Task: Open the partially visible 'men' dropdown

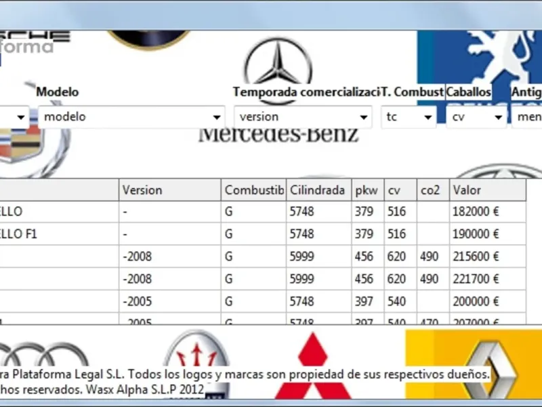Action: (x=527, y=117)
